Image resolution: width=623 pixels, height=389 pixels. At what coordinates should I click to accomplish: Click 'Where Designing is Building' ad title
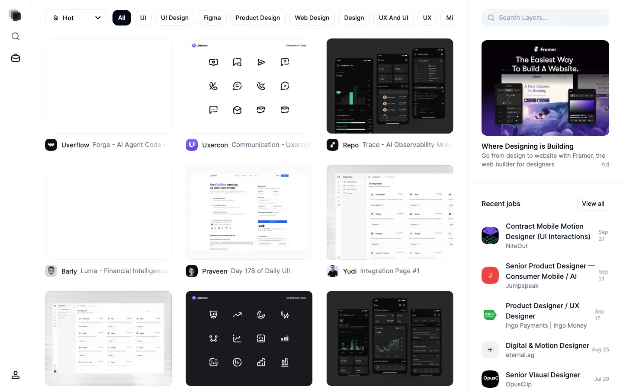pos(527,146)
